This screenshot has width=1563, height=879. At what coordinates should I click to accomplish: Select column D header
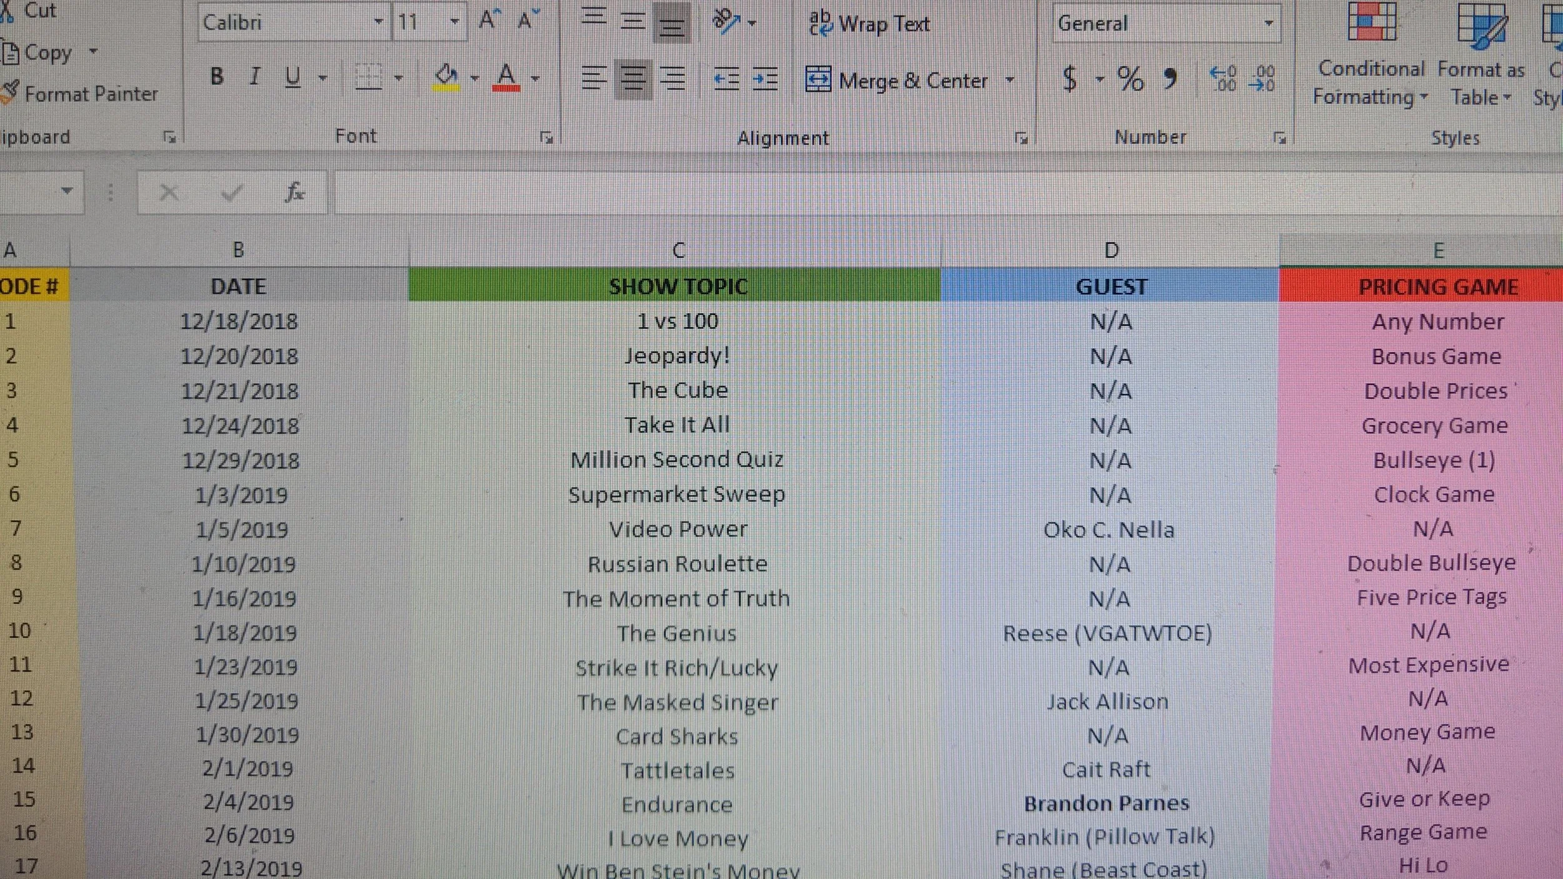1110,251
